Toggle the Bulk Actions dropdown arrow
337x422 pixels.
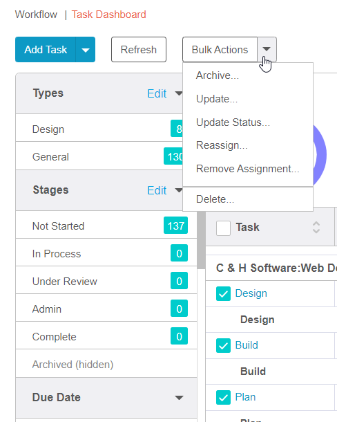click(267, 50)
